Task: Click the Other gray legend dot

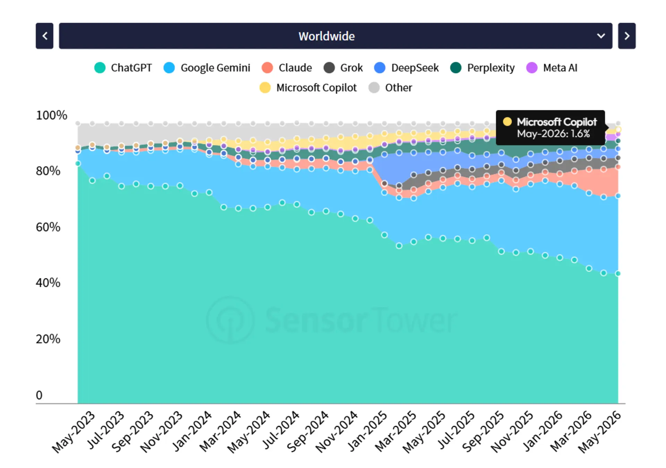Action: click(x=374, y=88)
